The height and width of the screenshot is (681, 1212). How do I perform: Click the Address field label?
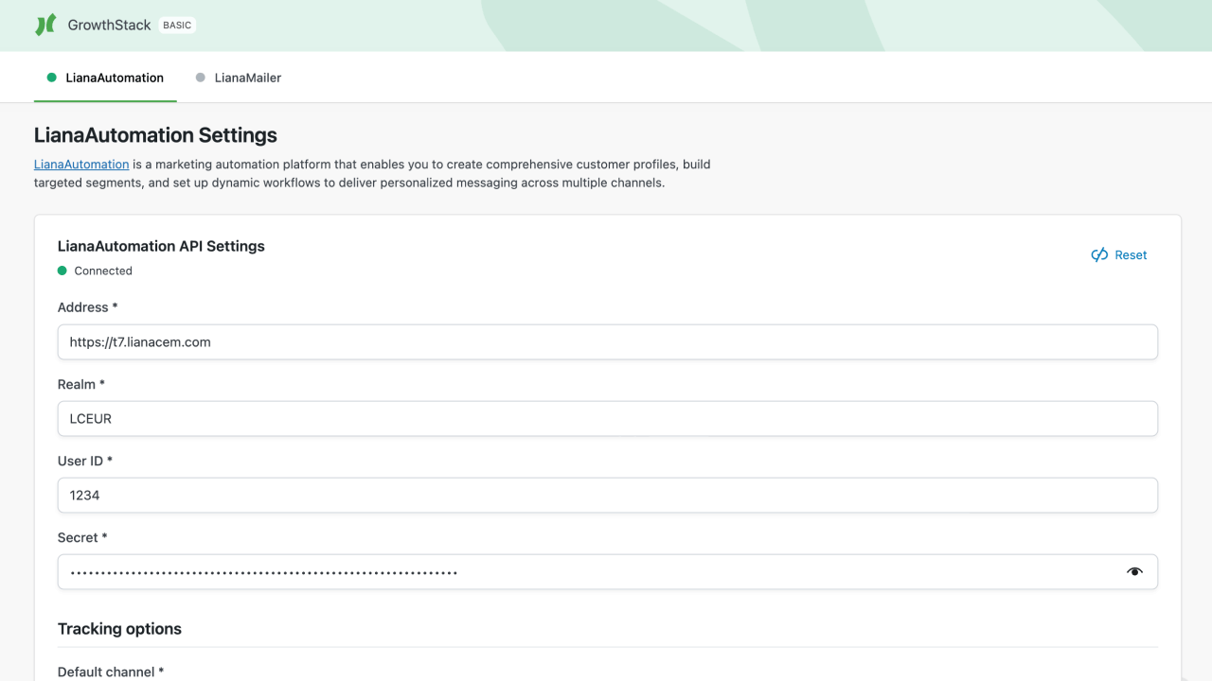point(87,307)
